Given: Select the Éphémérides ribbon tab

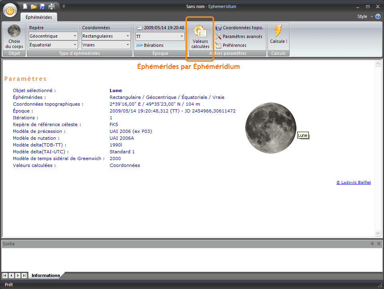Looking at the screenshot, I should point(39,17).
